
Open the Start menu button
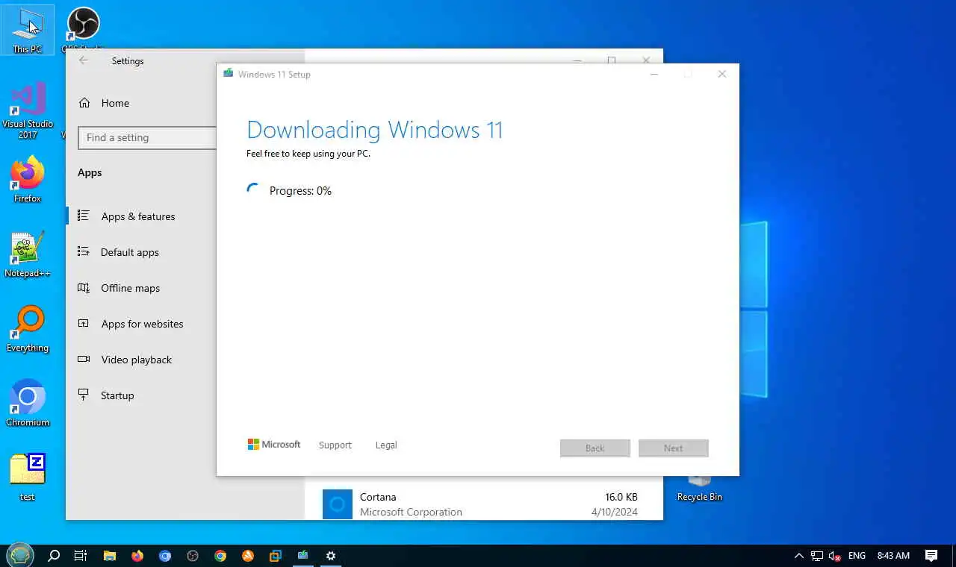point(20,556)
